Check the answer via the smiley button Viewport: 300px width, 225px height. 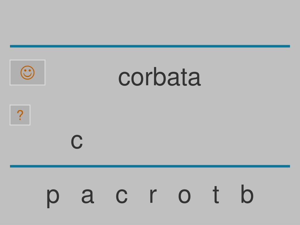[x=28, y=73]
